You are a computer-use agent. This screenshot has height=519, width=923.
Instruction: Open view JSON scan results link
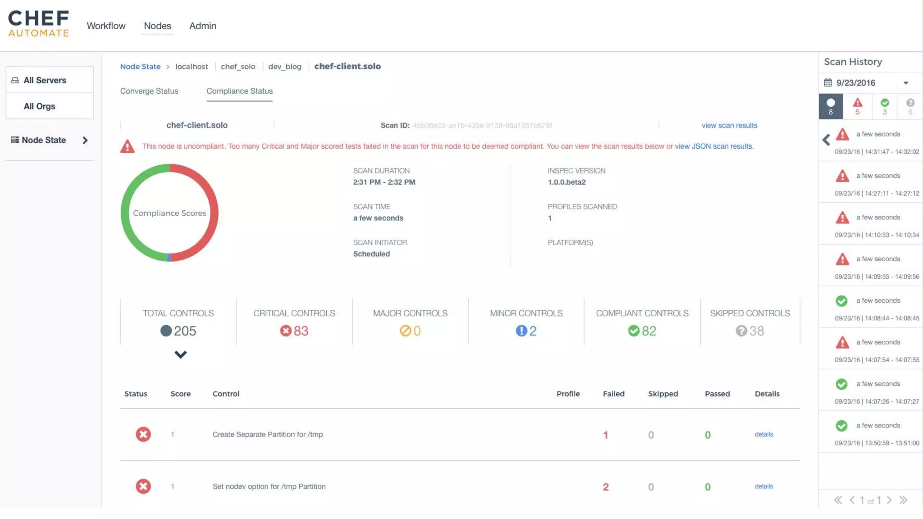713,146
